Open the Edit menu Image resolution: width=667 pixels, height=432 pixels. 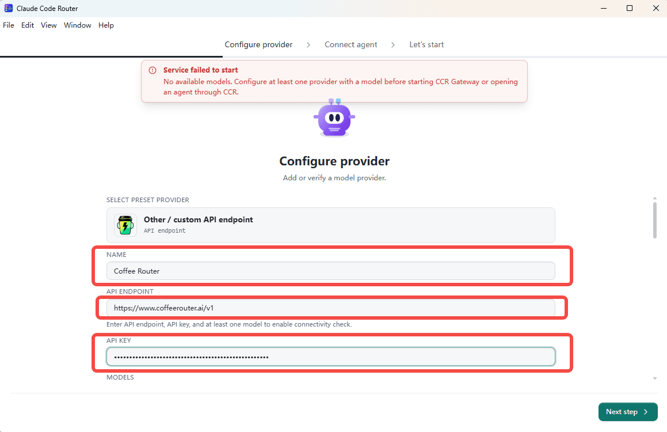tap(28, 25)
